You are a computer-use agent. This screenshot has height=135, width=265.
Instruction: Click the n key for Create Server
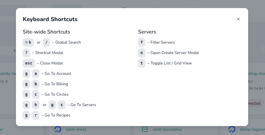(142, 53)
